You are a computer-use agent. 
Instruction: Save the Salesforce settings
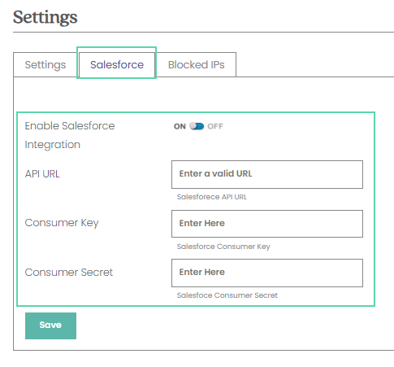click(50, 325)
